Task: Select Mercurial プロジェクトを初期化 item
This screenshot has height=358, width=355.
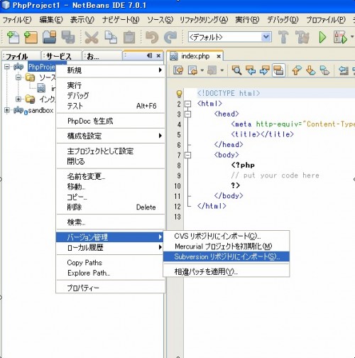Action: pos(226,246)
